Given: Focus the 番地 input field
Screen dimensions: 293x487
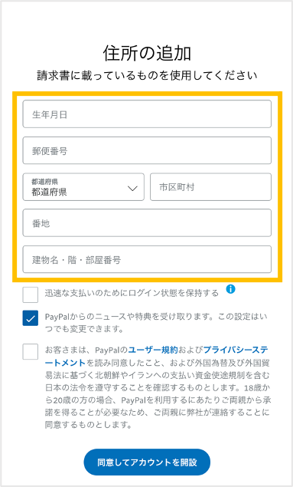Looking at the screenshot, I should 147,223.
